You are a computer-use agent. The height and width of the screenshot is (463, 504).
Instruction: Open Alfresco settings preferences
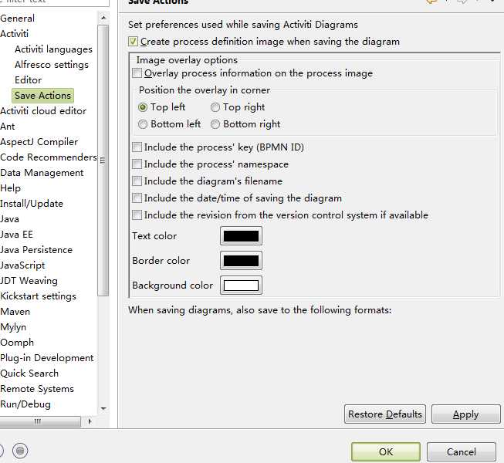click(x=52, y=65)
